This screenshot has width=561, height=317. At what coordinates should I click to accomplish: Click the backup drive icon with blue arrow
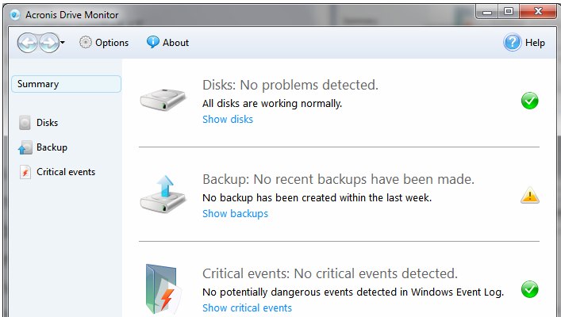tap(163, 193)
